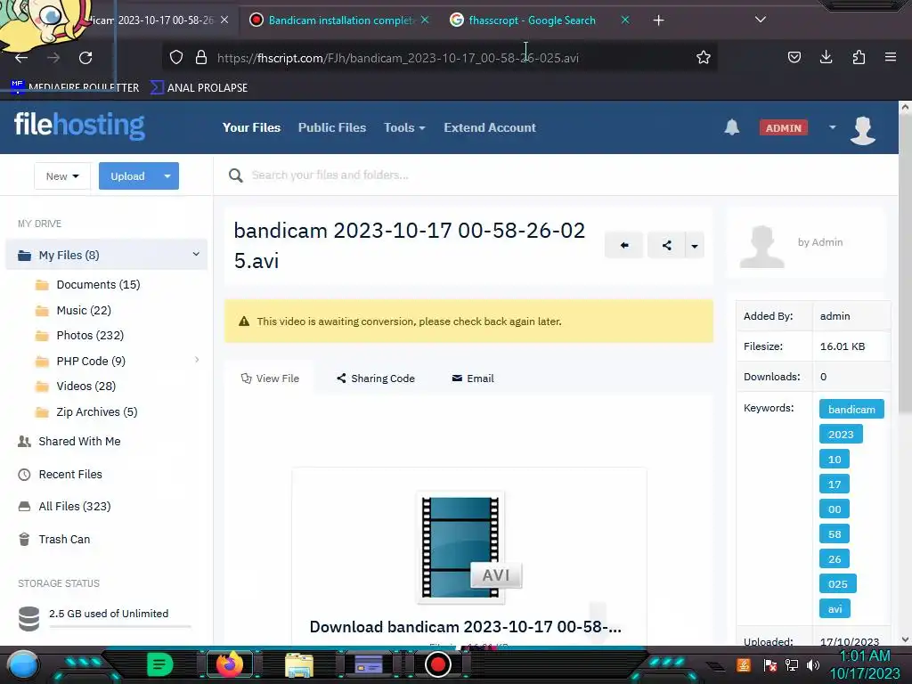
Task: Click the network tray icon
Action: (x=792, y=664)
